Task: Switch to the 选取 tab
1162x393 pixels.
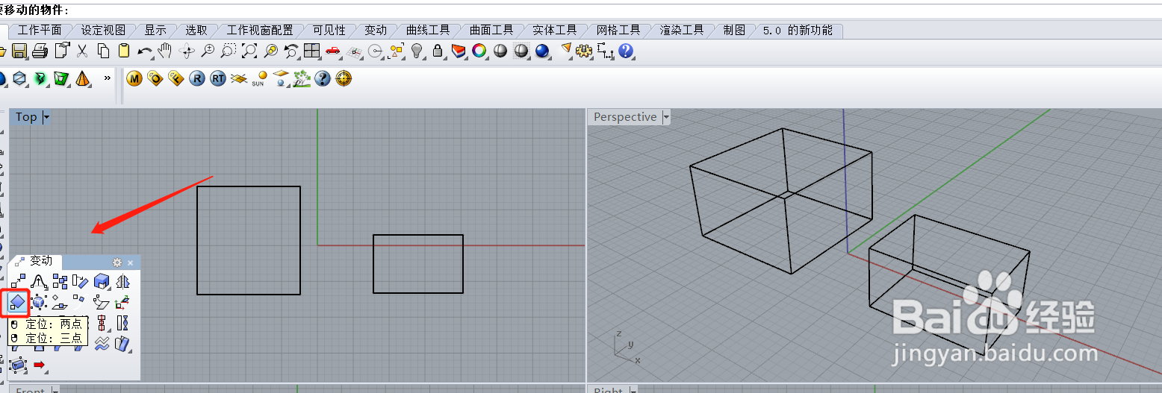Action: pyautogui.click(x=196, y=31)
